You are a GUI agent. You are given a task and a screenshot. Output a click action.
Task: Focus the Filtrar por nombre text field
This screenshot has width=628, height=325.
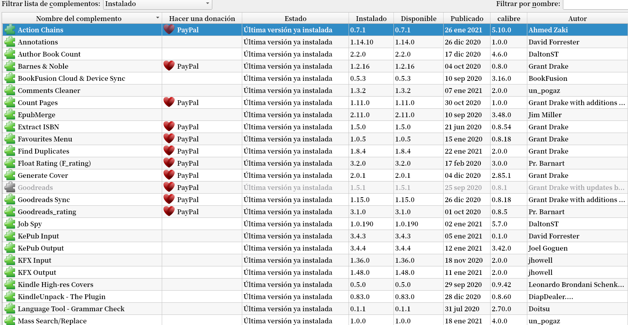[595, 4]
